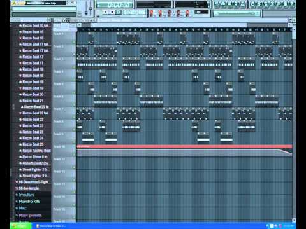Click the file icon beside Rezzo Techno Beat
Screen dimensions: 306x229
pos(20,151)
